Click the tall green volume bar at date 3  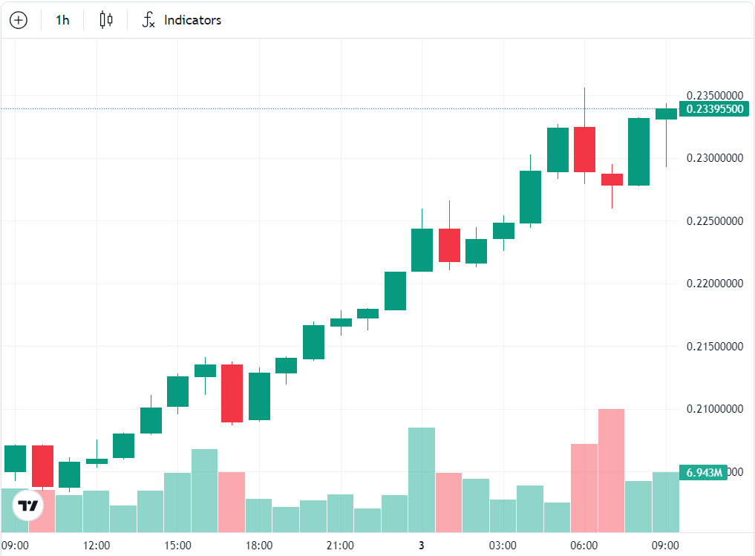pos(422,480)
